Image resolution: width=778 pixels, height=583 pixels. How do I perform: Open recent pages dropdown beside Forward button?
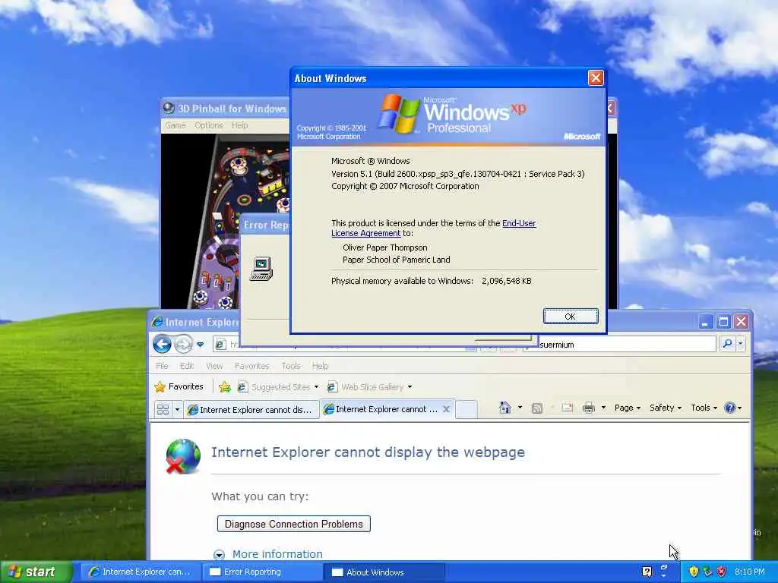(200, 344)
